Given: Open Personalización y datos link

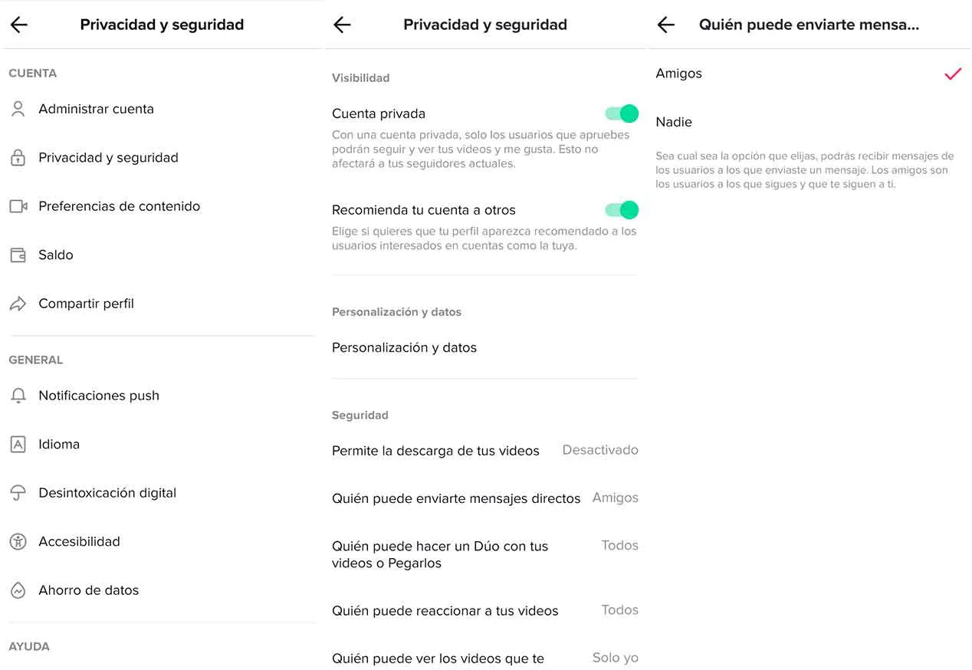Looking at the screenshot, I should click(x=404, y=348).
